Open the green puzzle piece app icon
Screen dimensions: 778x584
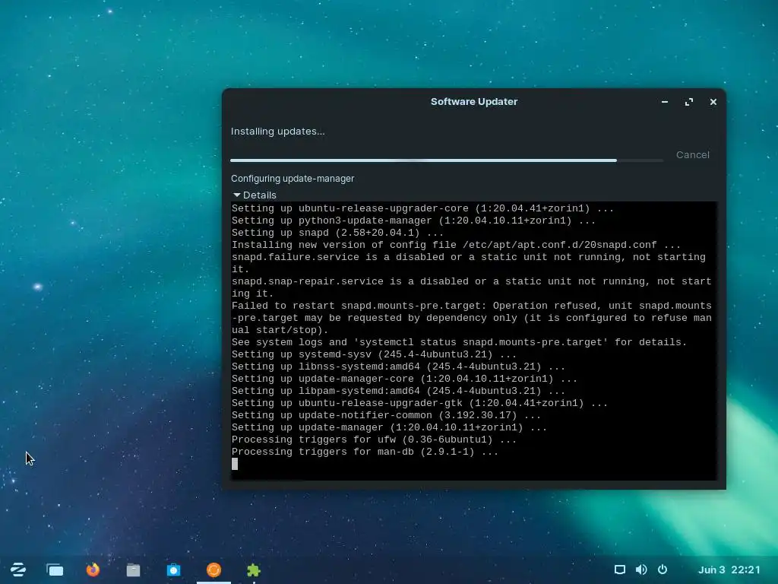(254, 570)
